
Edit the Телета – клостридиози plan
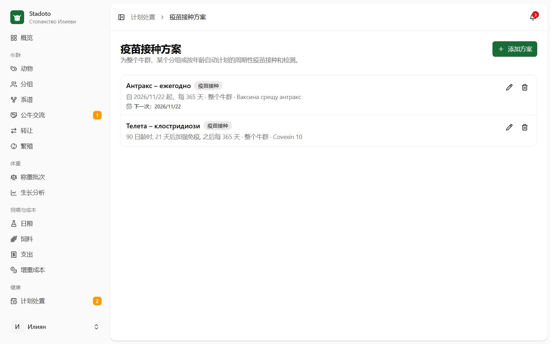(x=509, y=127)
